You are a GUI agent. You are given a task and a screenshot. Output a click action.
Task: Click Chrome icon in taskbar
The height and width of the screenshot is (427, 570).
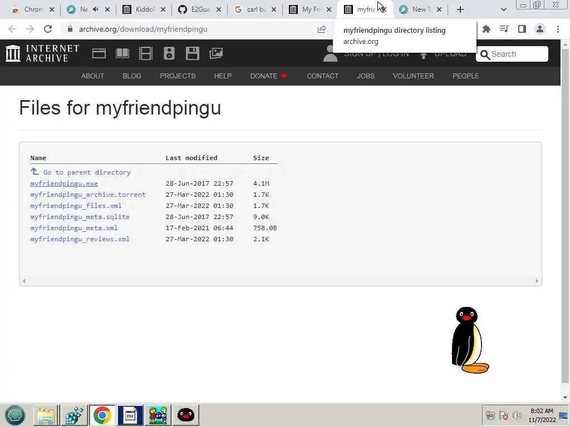click(x=102, y=415)
